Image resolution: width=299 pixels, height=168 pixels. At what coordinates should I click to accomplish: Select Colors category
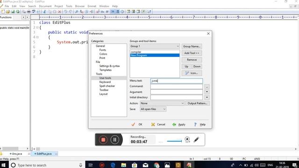coord(103,54)
